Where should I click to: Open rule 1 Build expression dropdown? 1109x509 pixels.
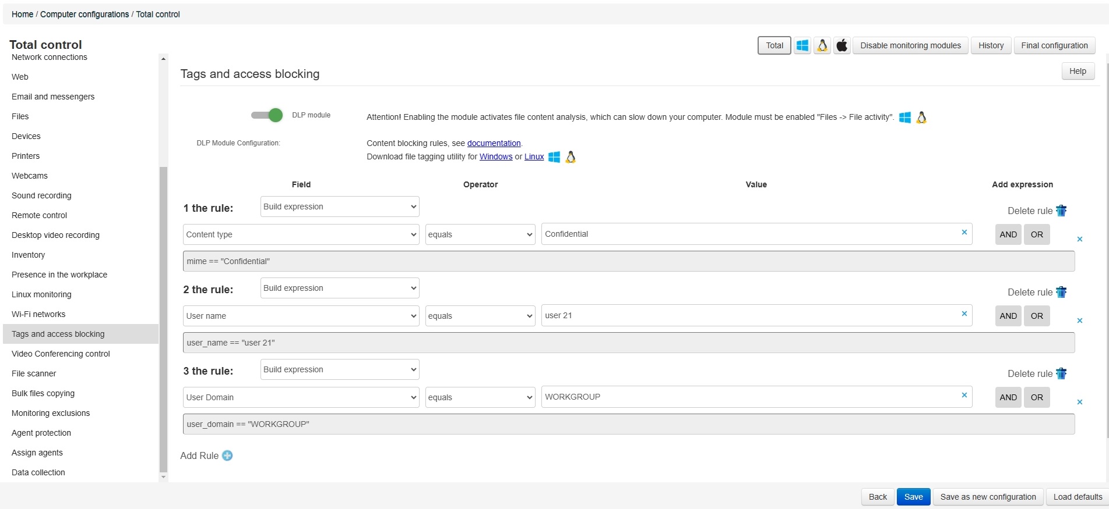[340, 207]
